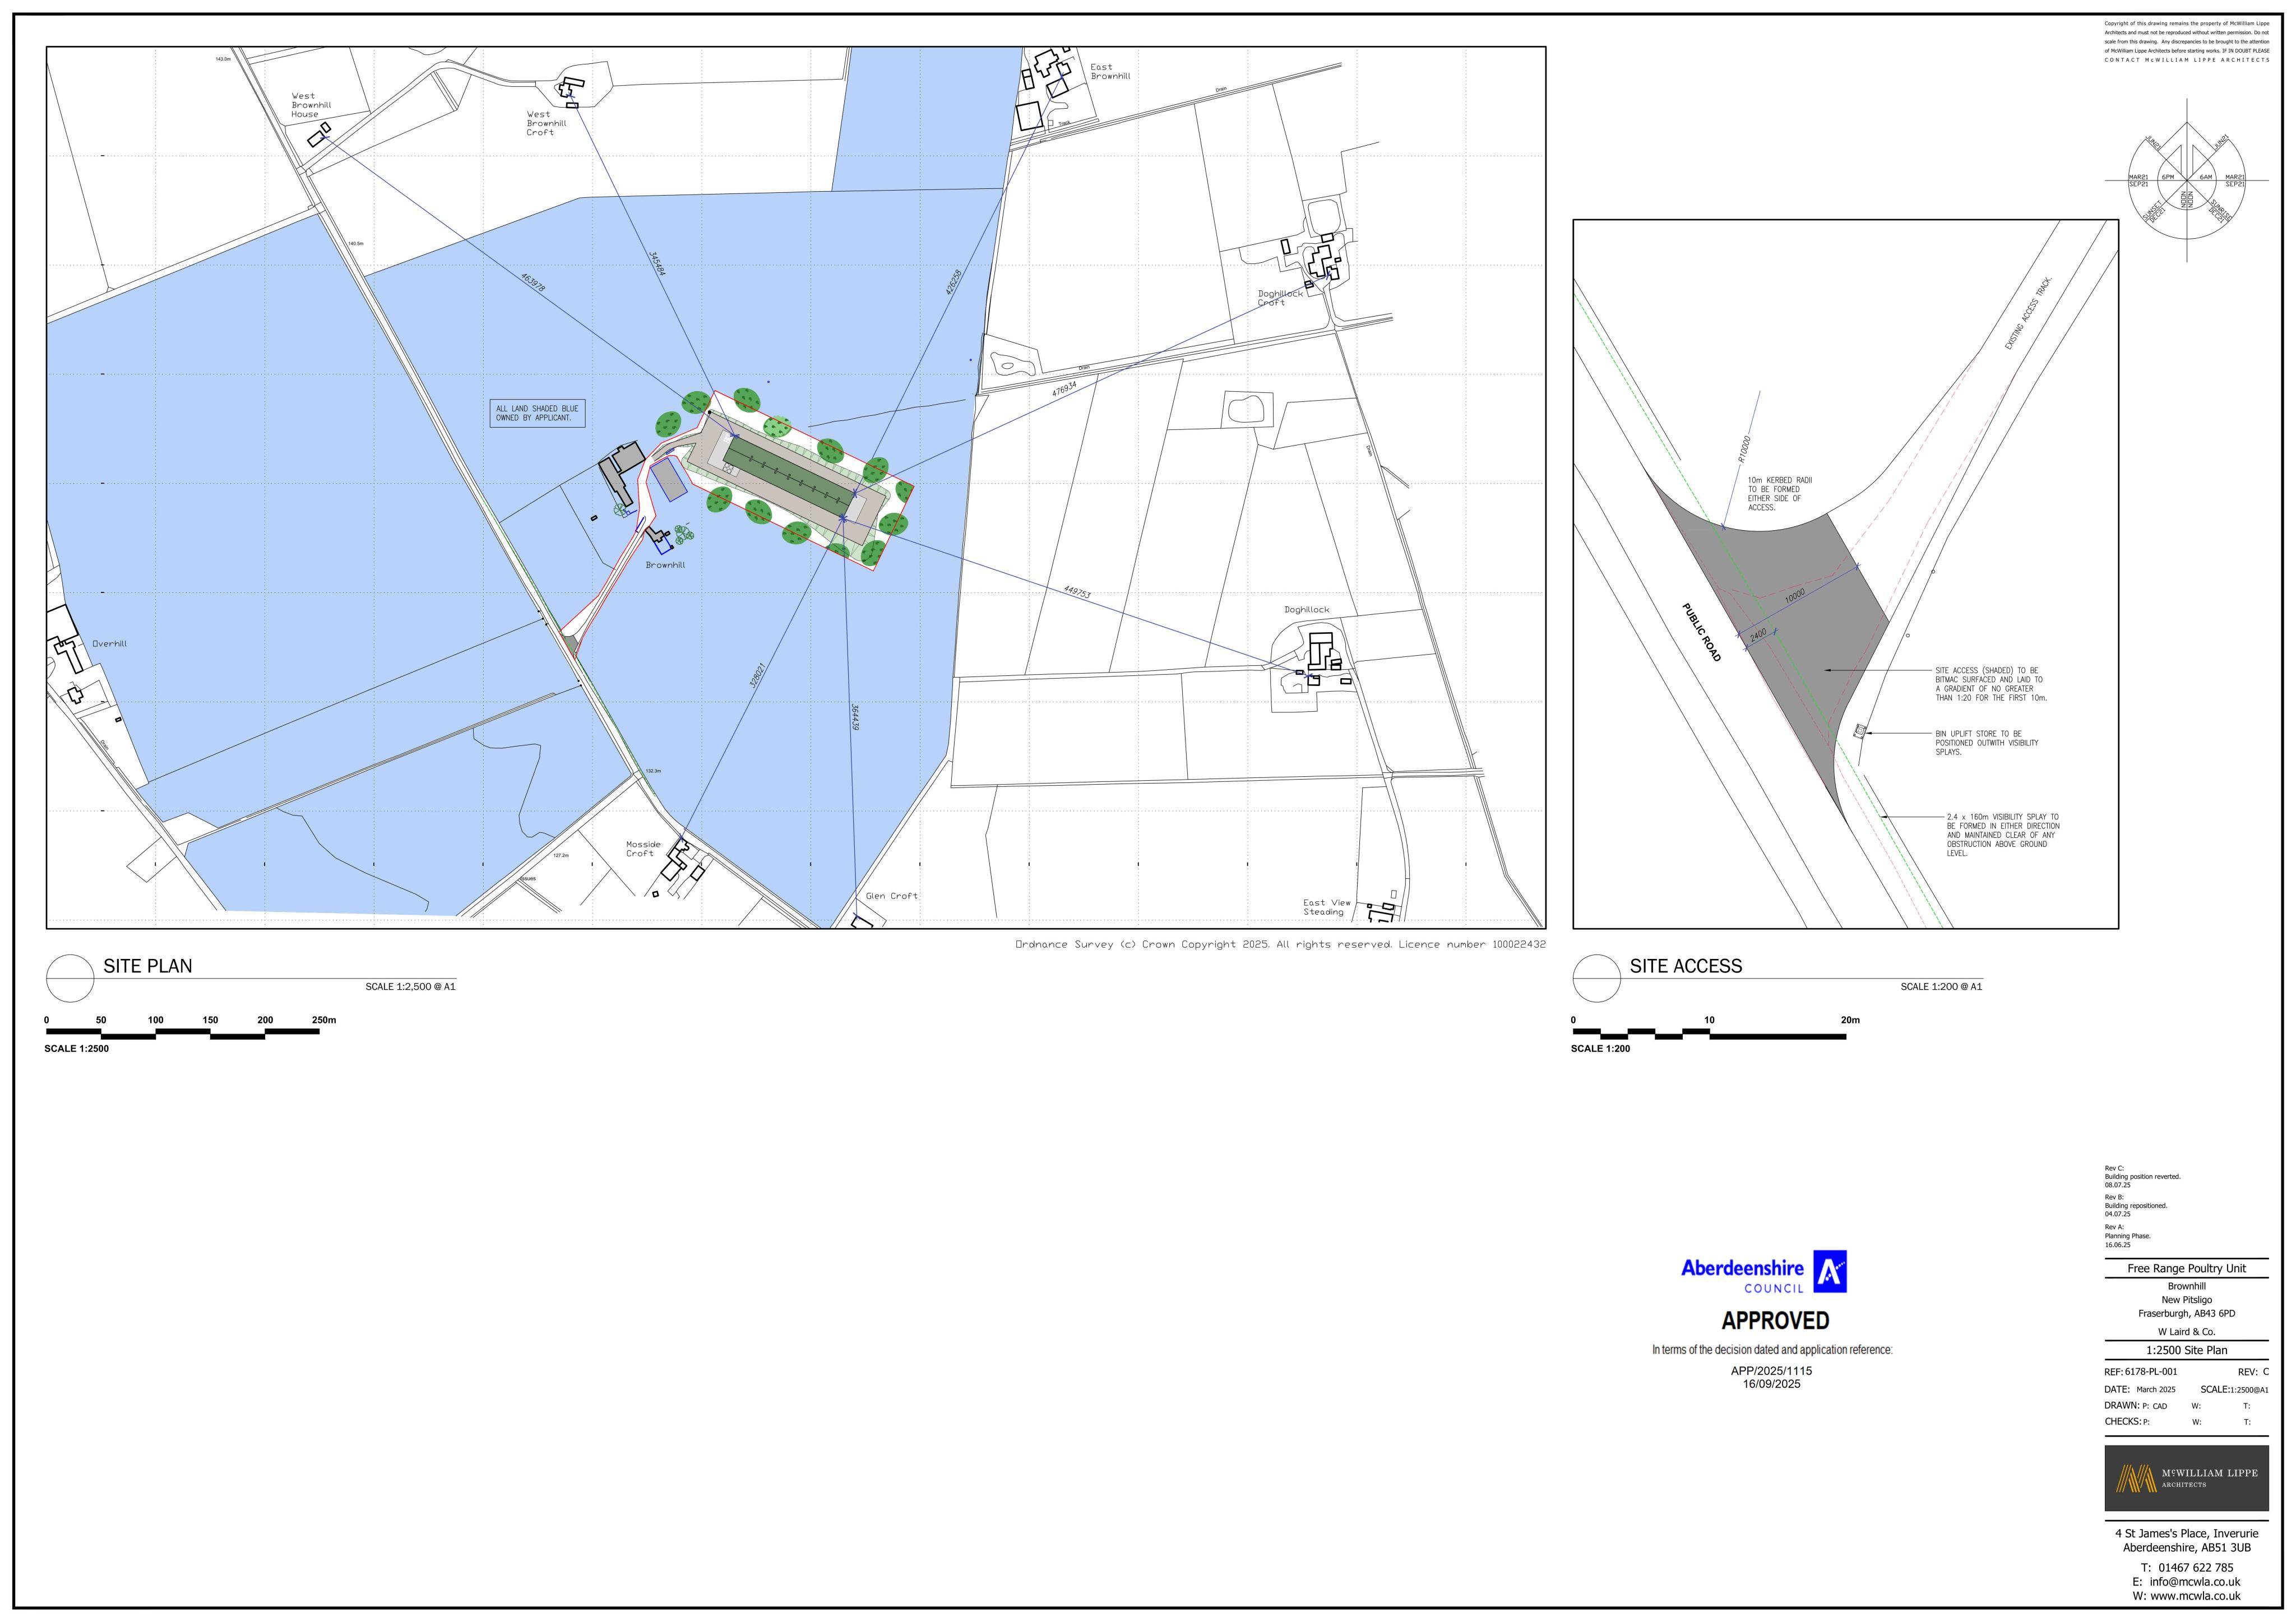
Task: Click the EXISTING ACCESS TRACK label
Action: point(2028,312)
